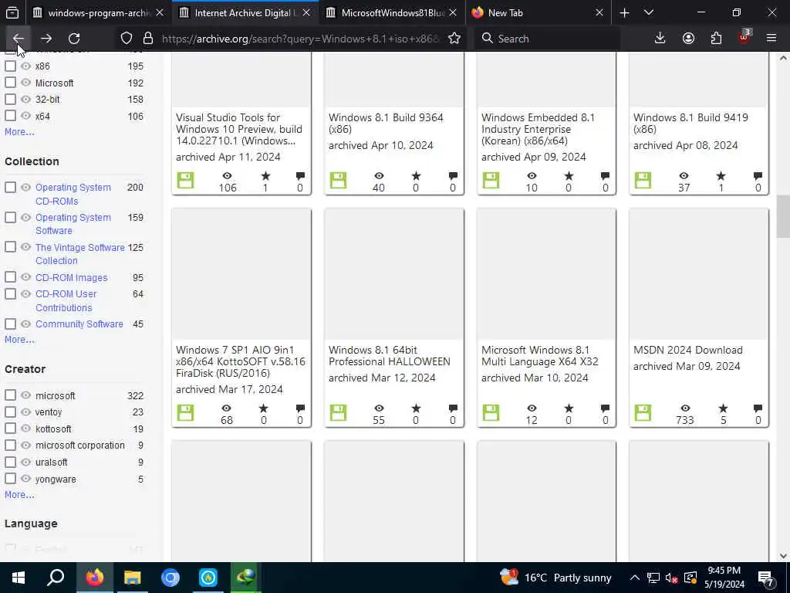The width and height of the screenshot is (790, 593).
Task: Close the New Tab tab
Action: pos(599,12)
